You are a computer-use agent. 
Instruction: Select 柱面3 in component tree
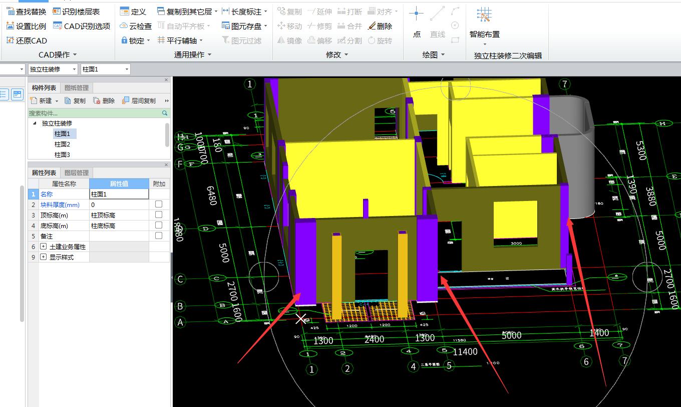point(62,155)
